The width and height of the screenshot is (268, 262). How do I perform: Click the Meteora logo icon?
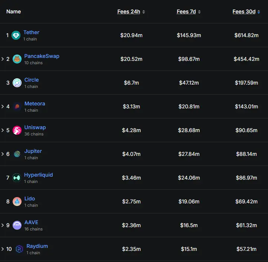click(x=17, y=107)
